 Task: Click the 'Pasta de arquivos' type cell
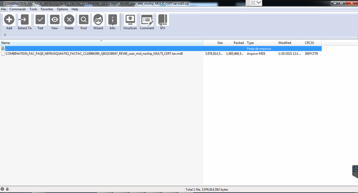tap(259, 48)
